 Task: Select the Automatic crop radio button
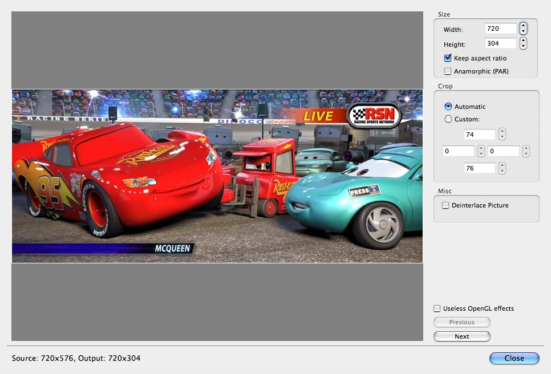pos(448,106)
